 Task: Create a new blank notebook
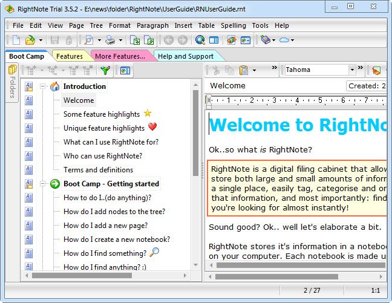tap(16, 40)
